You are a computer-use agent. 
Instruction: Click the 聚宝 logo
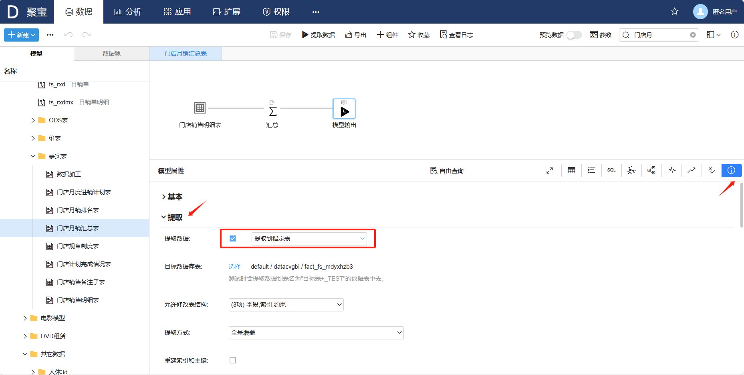(x=27, y=12)
